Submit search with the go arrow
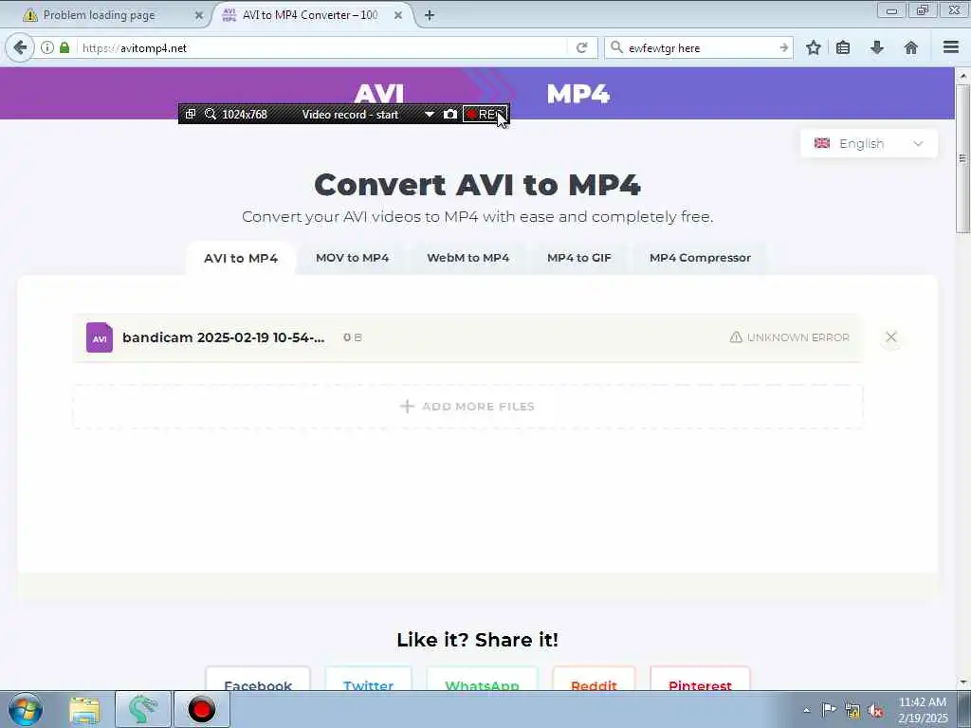 point(783,47)
